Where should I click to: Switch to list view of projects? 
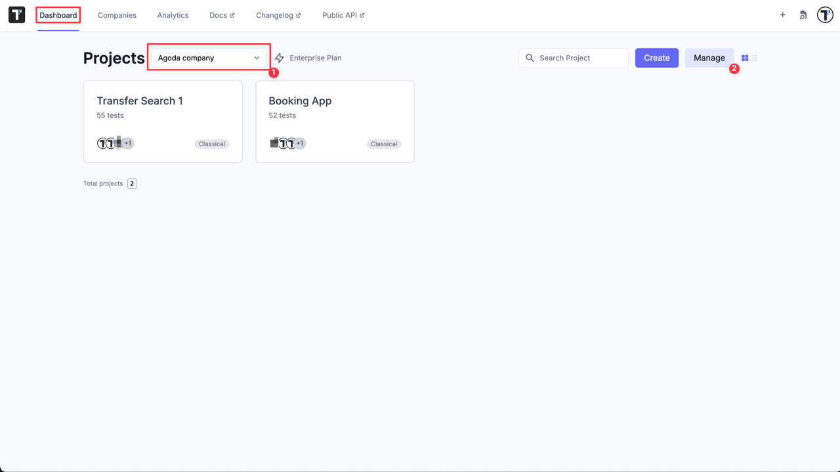pyautogui.click(x=753, y=58)
